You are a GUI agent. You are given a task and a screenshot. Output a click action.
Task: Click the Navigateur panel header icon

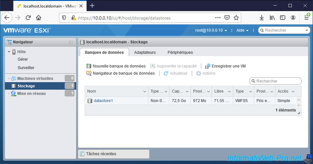[x=9, y=42]
